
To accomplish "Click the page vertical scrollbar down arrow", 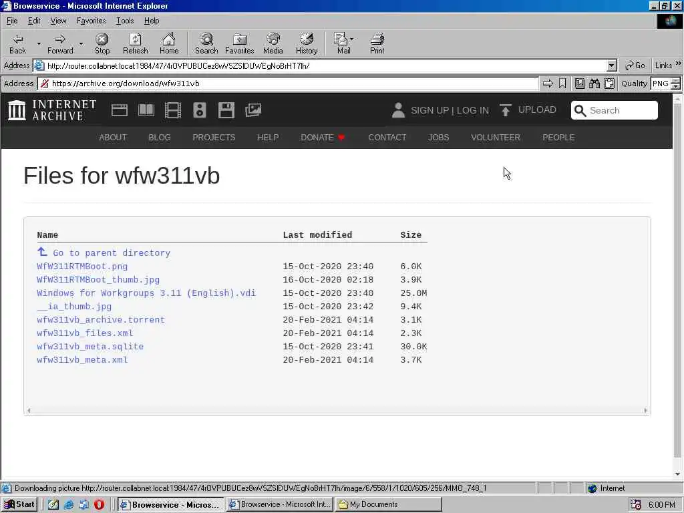I will coord(677,474).
